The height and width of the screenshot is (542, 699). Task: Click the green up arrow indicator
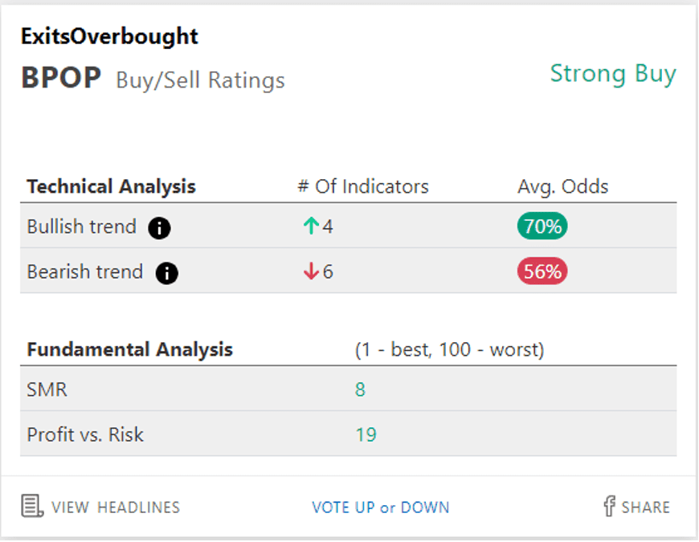pos(311,227)
